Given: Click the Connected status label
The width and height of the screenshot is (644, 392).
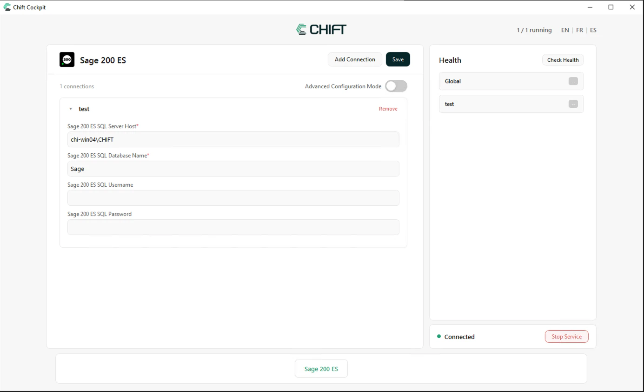Looking at the screenshot, I should pyautogui.click(x=459, y=337).
